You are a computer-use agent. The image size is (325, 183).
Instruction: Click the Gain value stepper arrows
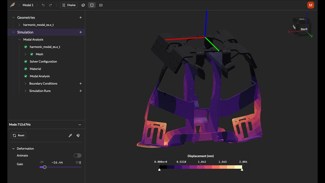tap(80, 162)
